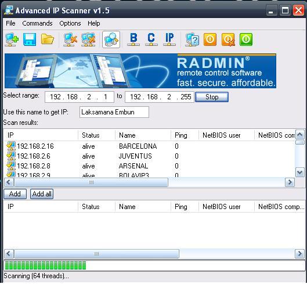Open the Options menu
This screenshot has width=307, height=284.
tap(70, 23)
